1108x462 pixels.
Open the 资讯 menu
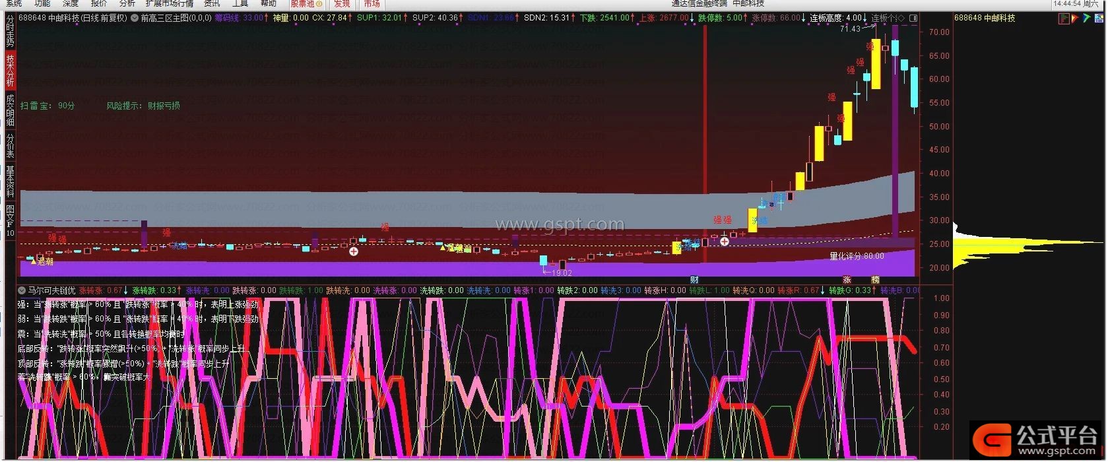pos(212,3)
